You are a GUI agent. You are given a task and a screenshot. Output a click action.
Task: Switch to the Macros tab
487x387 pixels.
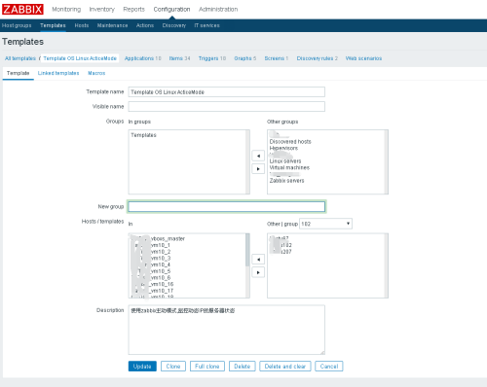point(96,73)
